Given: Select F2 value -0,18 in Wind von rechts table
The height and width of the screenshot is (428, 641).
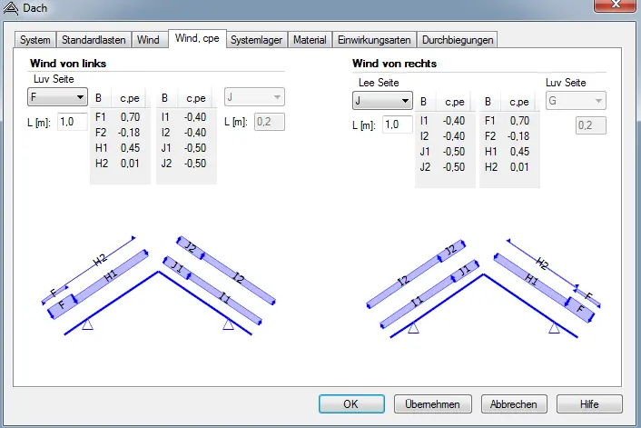Looking at the screenshot, I should coord(518,136).
